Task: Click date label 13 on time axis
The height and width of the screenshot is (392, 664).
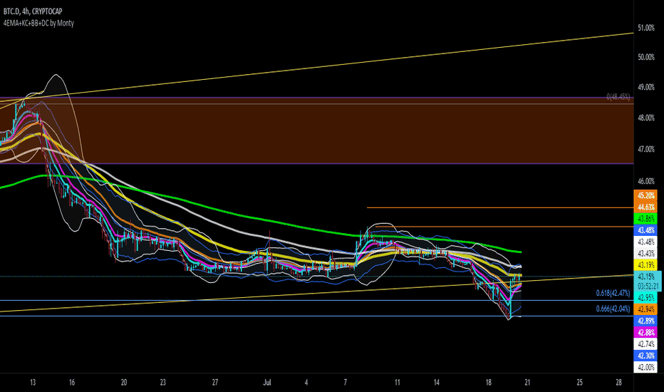Action: click(33, 382)
